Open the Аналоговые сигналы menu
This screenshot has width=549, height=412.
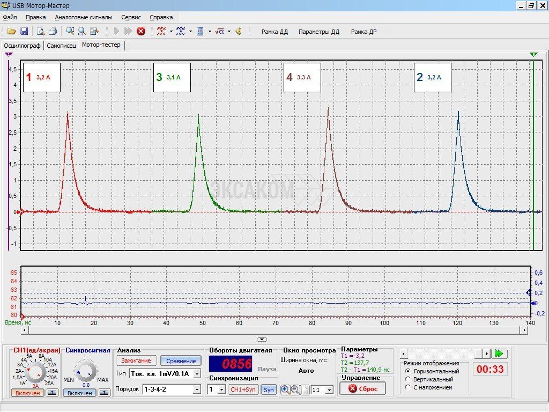point(84,17)
